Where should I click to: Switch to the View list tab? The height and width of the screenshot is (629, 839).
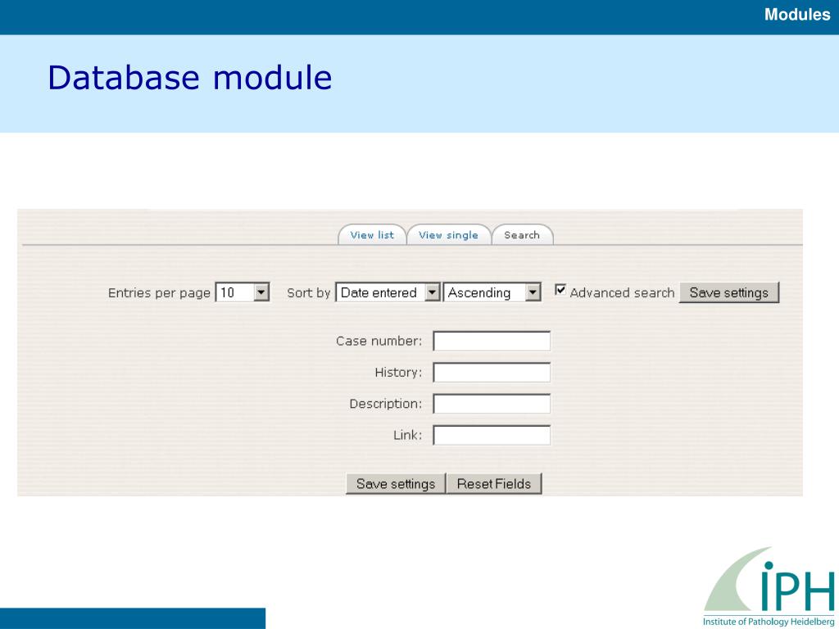tap(372, 235)
